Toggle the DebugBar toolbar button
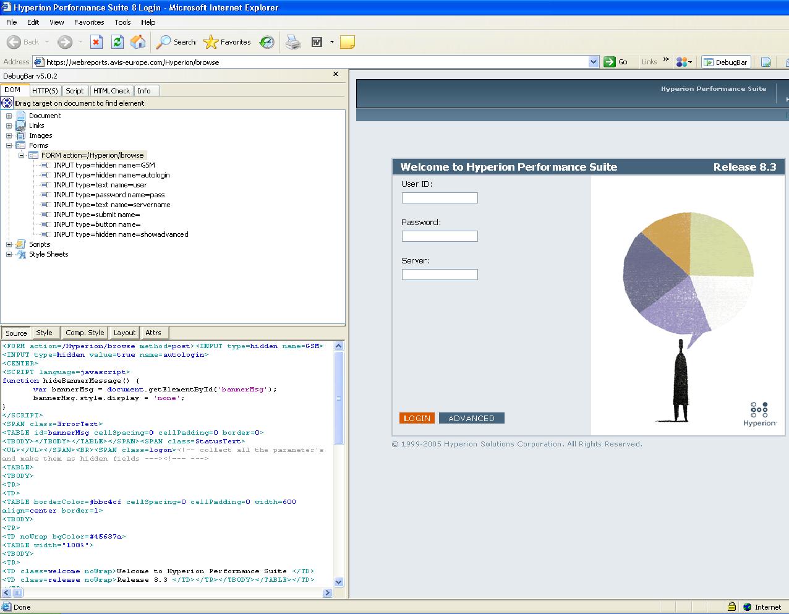The width and height of the screenshot is (789, 614). [726, 62]
